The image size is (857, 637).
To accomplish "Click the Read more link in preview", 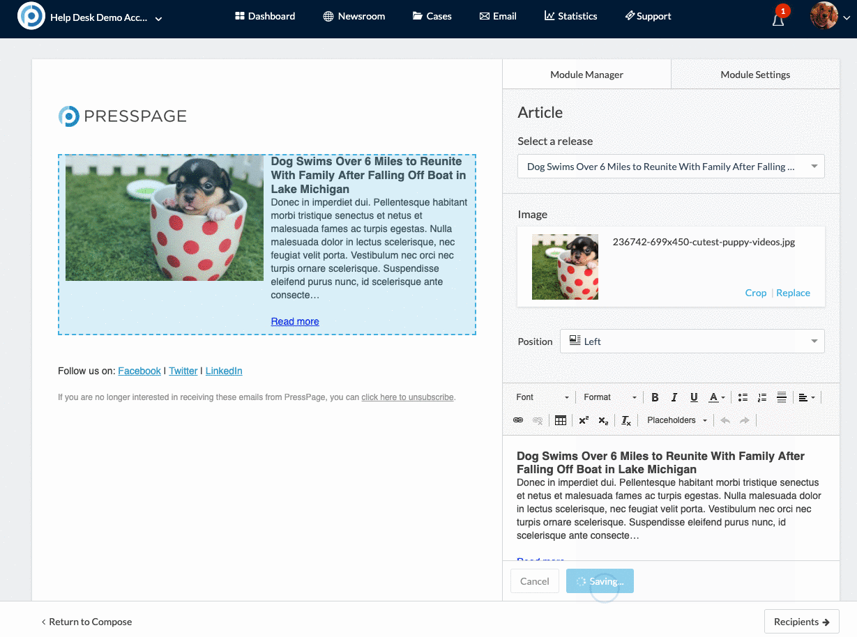I will coord(295,321).
